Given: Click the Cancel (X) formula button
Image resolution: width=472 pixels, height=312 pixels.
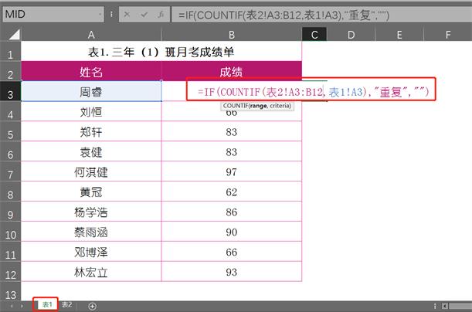Looking at the screenshot, I should pyautogui.click(x=126, y=15).
